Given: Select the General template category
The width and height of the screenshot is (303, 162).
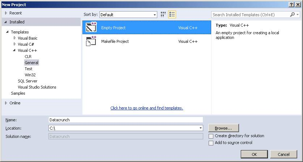Looking at the screenshot, I should pos(31,63).
